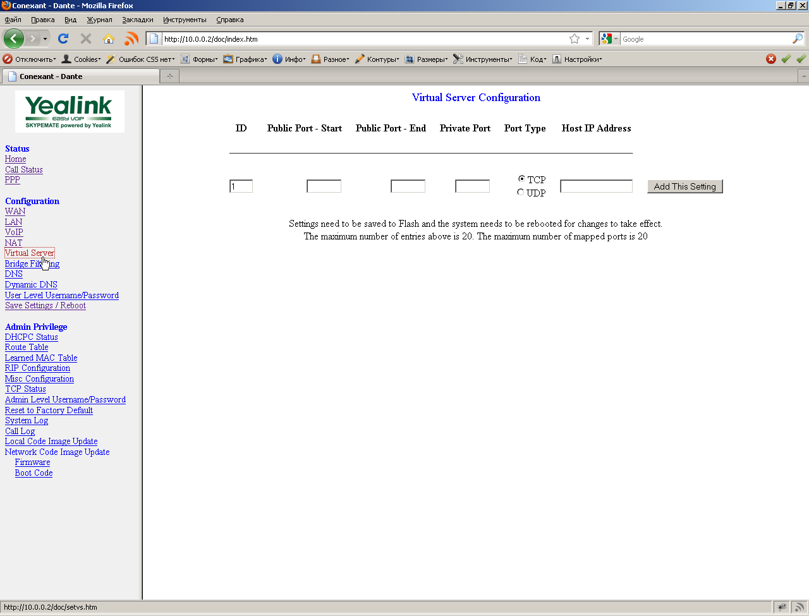Click the orange RSS feed toolbar icon

(131, 39)
